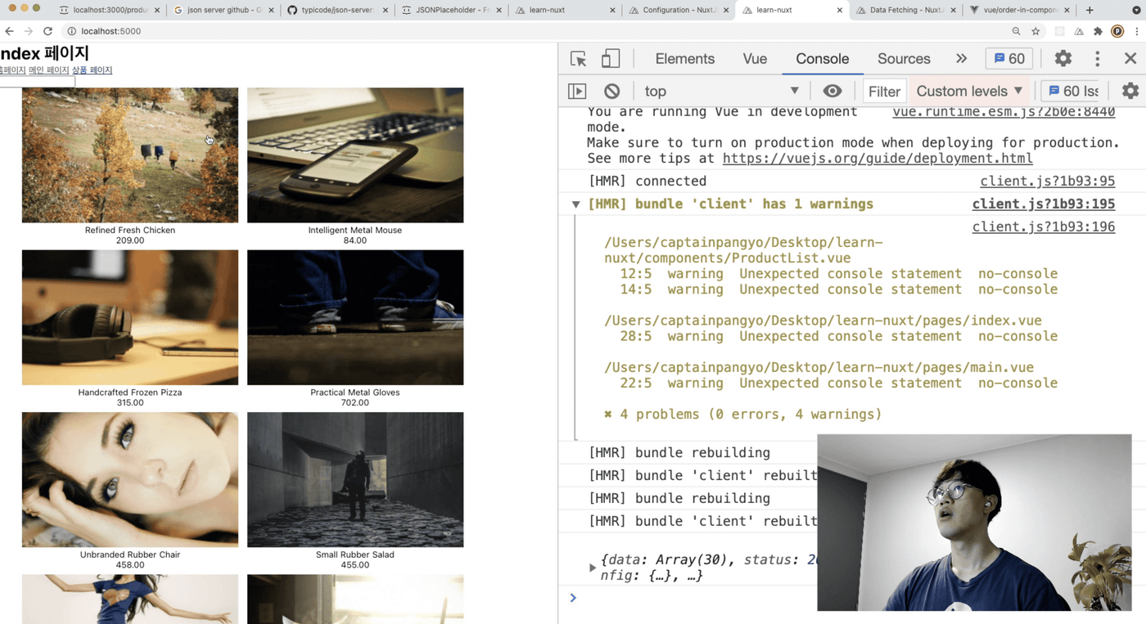
Task: Open the Intelligent Metal Mouse product image
Action: 355,155
